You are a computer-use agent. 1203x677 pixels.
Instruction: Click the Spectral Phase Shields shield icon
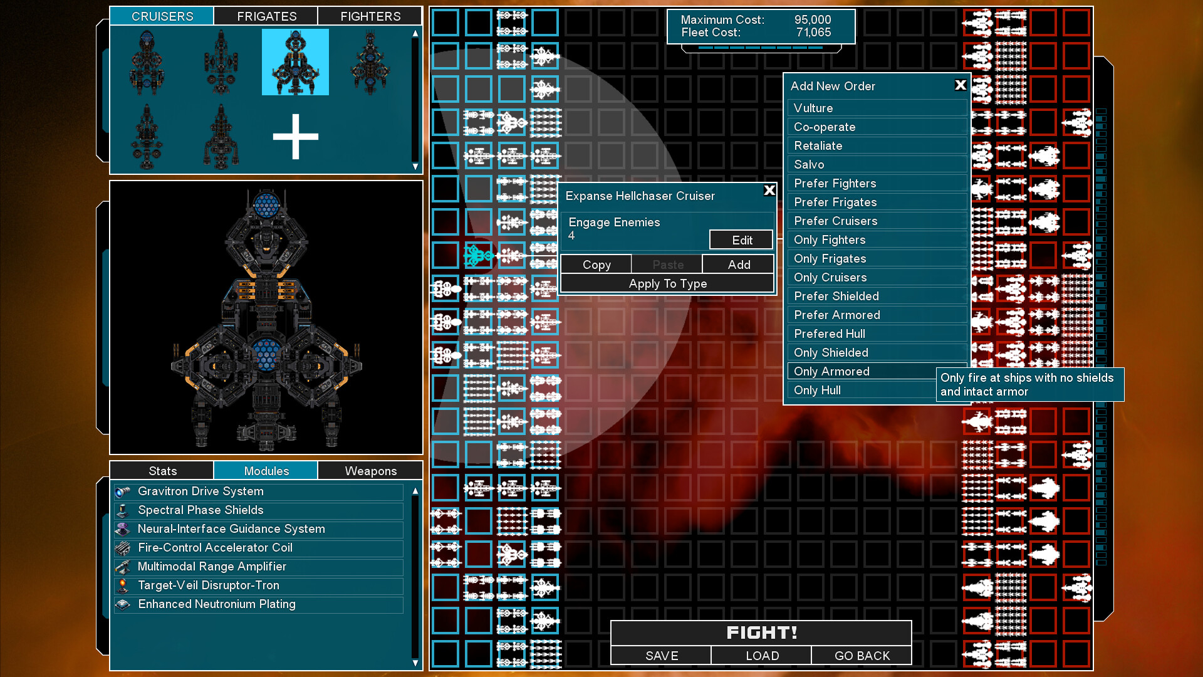[123, 510]
